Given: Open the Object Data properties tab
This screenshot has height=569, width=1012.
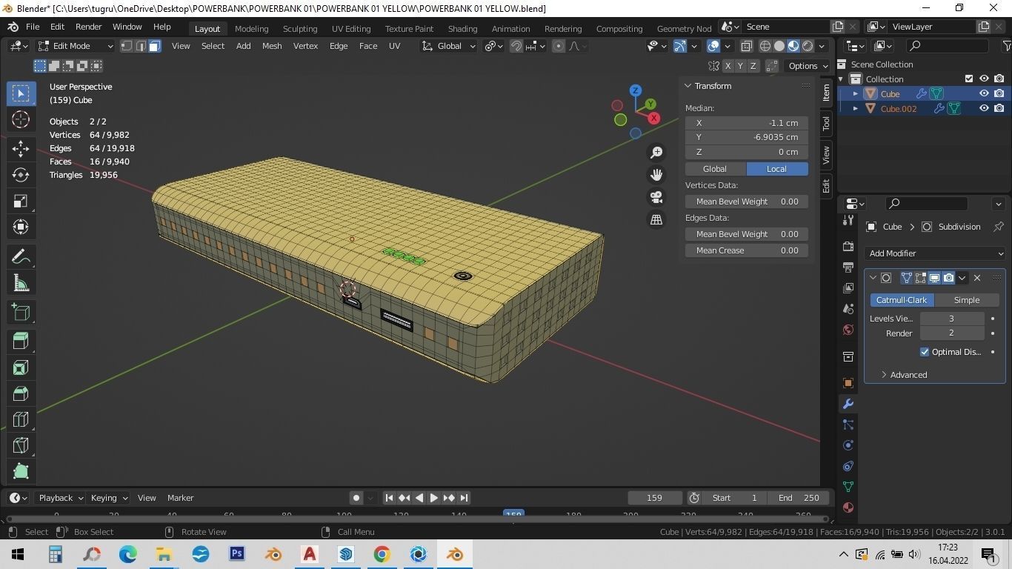Looking at the screenshot, I should click(x=848, y=487).
